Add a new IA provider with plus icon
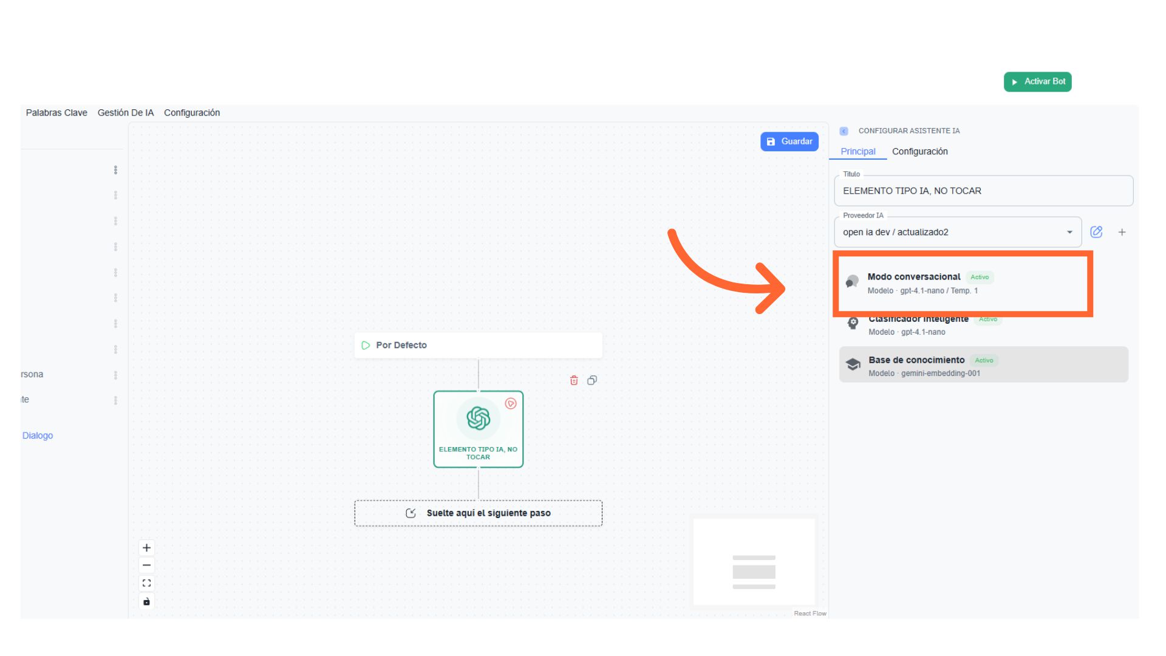1166x656 pixels. click(x=1122, y=232)
